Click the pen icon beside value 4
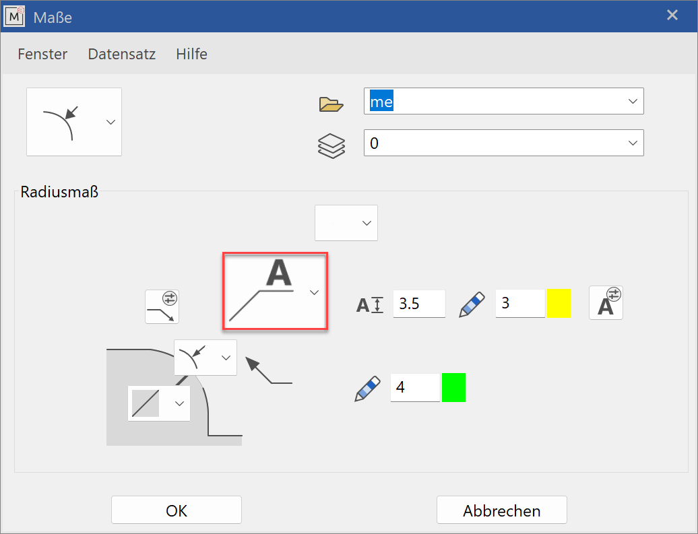 tap(368, 389)
